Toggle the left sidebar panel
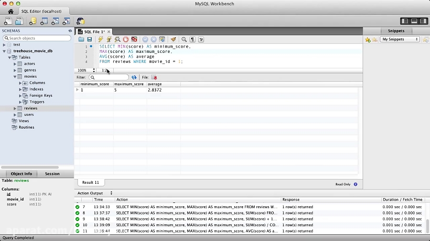 point(405,21)
